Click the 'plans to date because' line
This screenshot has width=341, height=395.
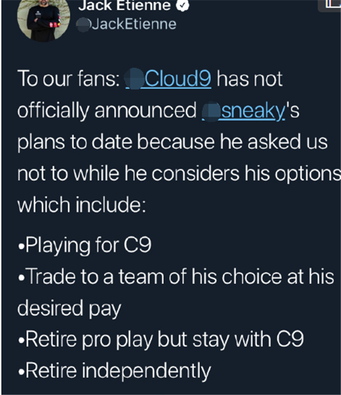(173, 142)
